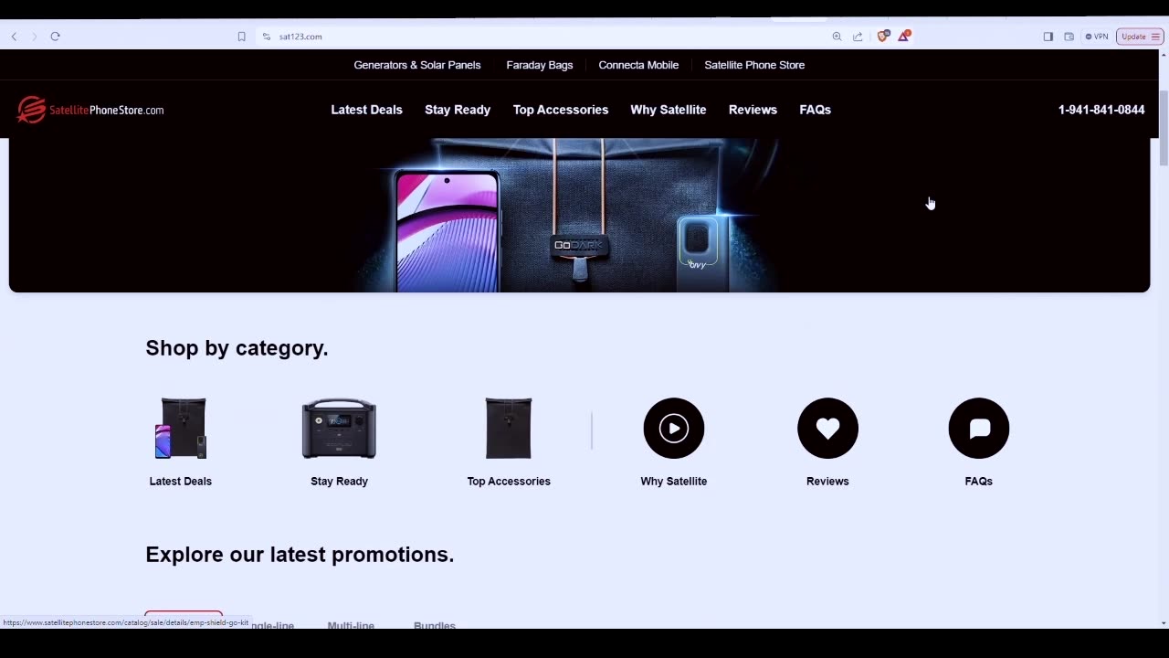Viewport: 1169px width, 658px height.
Task: Go back with the browser back arrow
Action: click(x=14, y=37)
